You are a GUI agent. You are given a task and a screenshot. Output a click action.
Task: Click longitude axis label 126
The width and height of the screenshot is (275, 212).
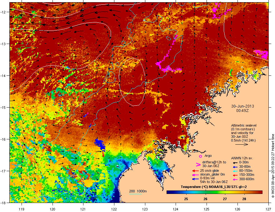(237, 209)
